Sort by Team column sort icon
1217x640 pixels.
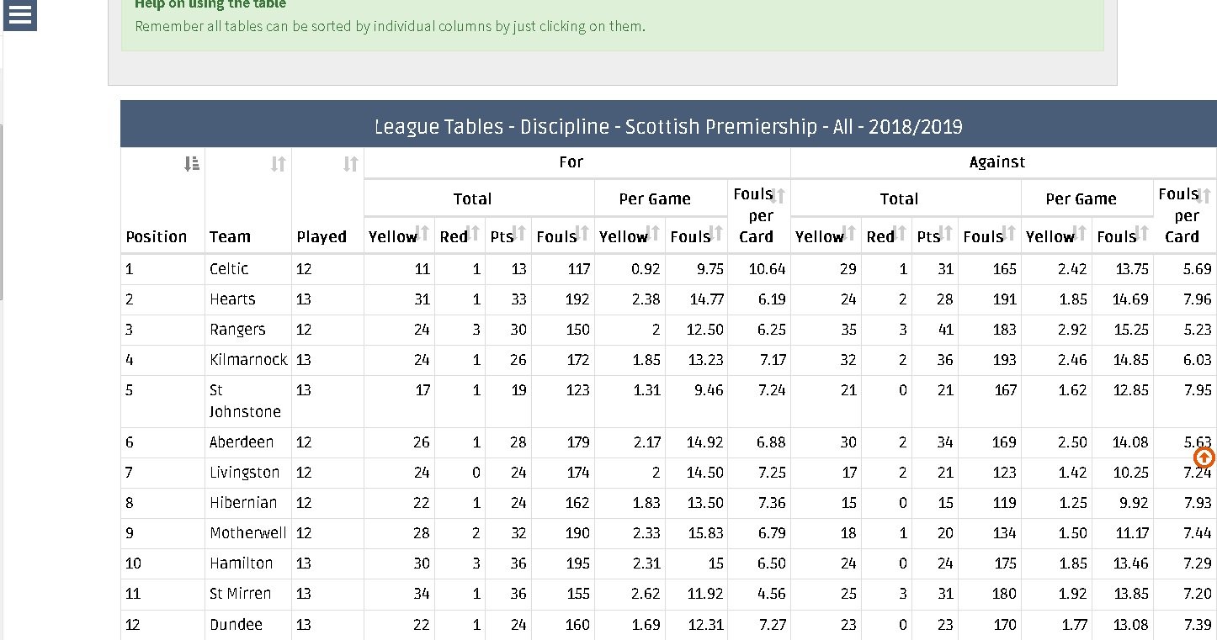click(x=279, y=164)
